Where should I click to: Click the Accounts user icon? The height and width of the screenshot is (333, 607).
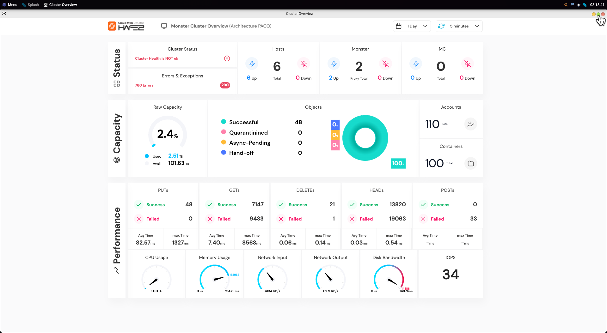tap(471, 124)
